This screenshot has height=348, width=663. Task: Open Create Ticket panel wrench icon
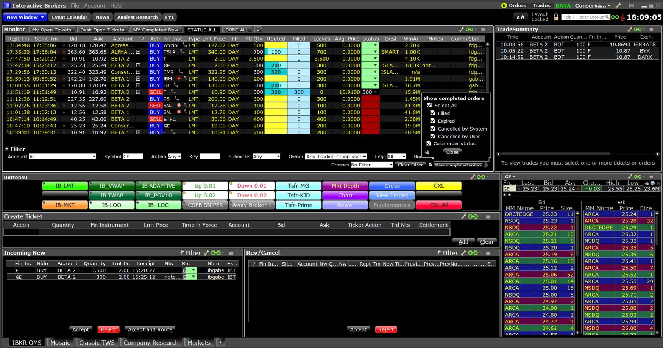coord(463,216)
